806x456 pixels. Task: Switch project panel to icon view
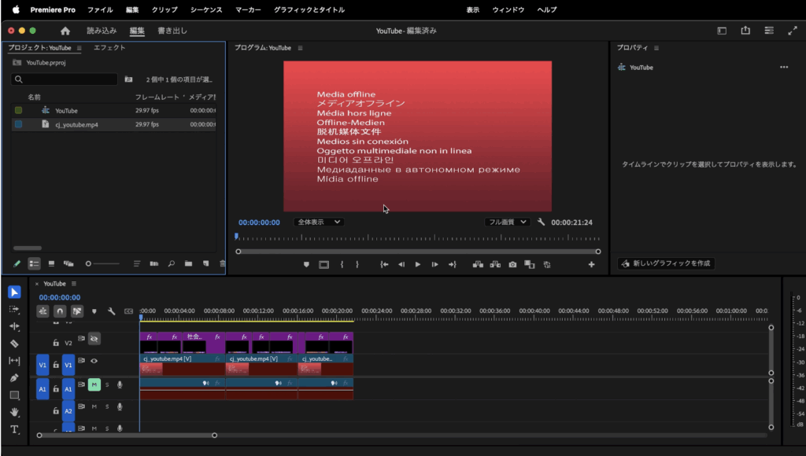click(x=51, y=264)
